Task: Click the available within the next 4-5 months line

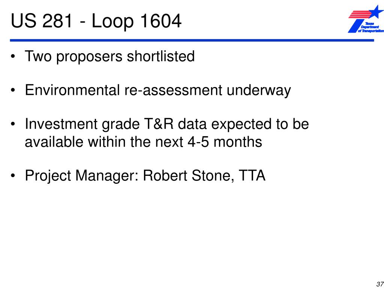Action: tap(144, 141)
